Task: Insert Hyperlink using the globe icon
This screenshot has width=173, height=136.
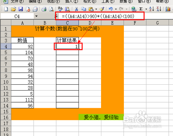Action: 134,9
